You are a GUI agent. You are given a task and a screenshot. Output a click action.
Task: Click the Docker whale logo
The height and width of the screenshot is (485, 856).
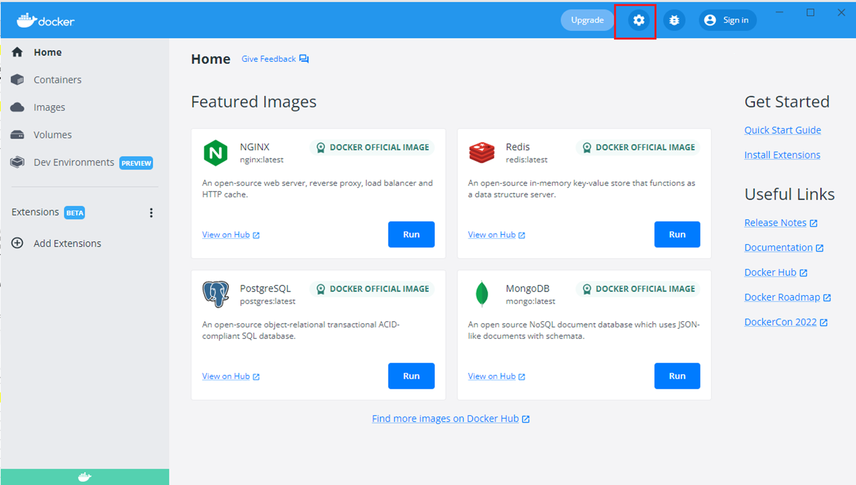[45, 21]
